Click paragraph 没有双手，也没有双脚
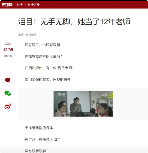 point(42,45)
